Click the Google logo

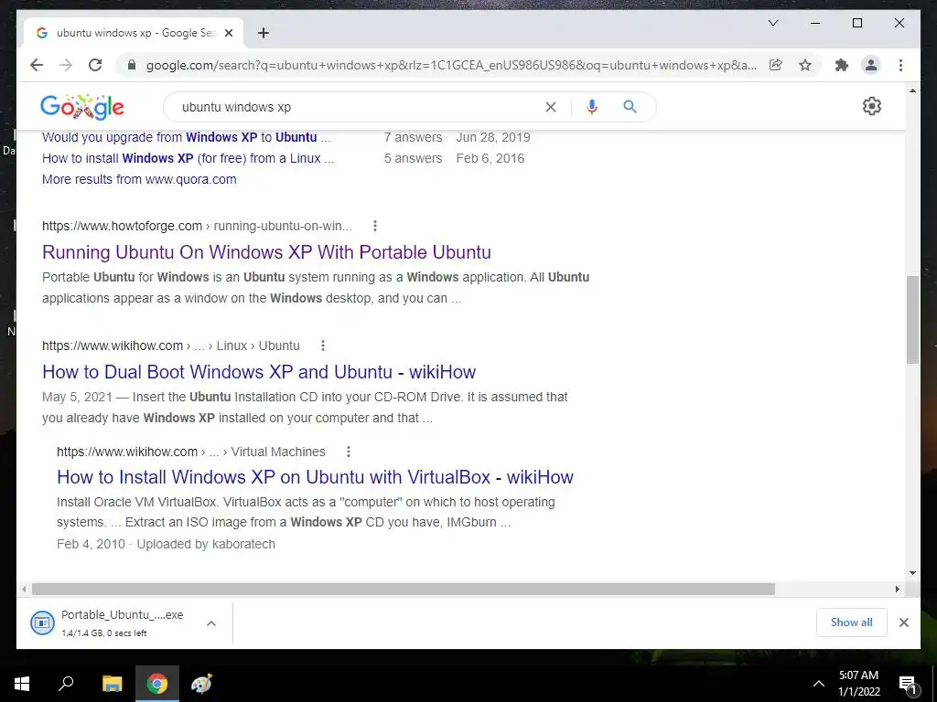(x=81, y=107)
